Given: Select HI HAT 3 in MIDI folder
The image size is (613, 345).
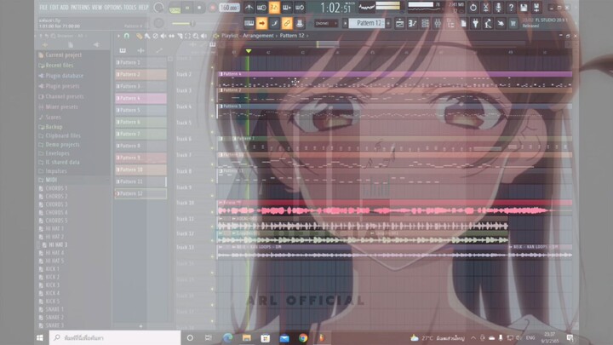Looking at the screenshot, I should pyautogui.click(x=58, y=244).
